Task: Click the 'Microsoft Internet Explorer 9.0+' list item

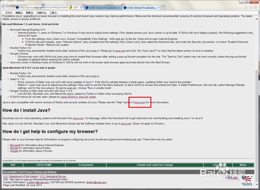Action: click(28, 30)
